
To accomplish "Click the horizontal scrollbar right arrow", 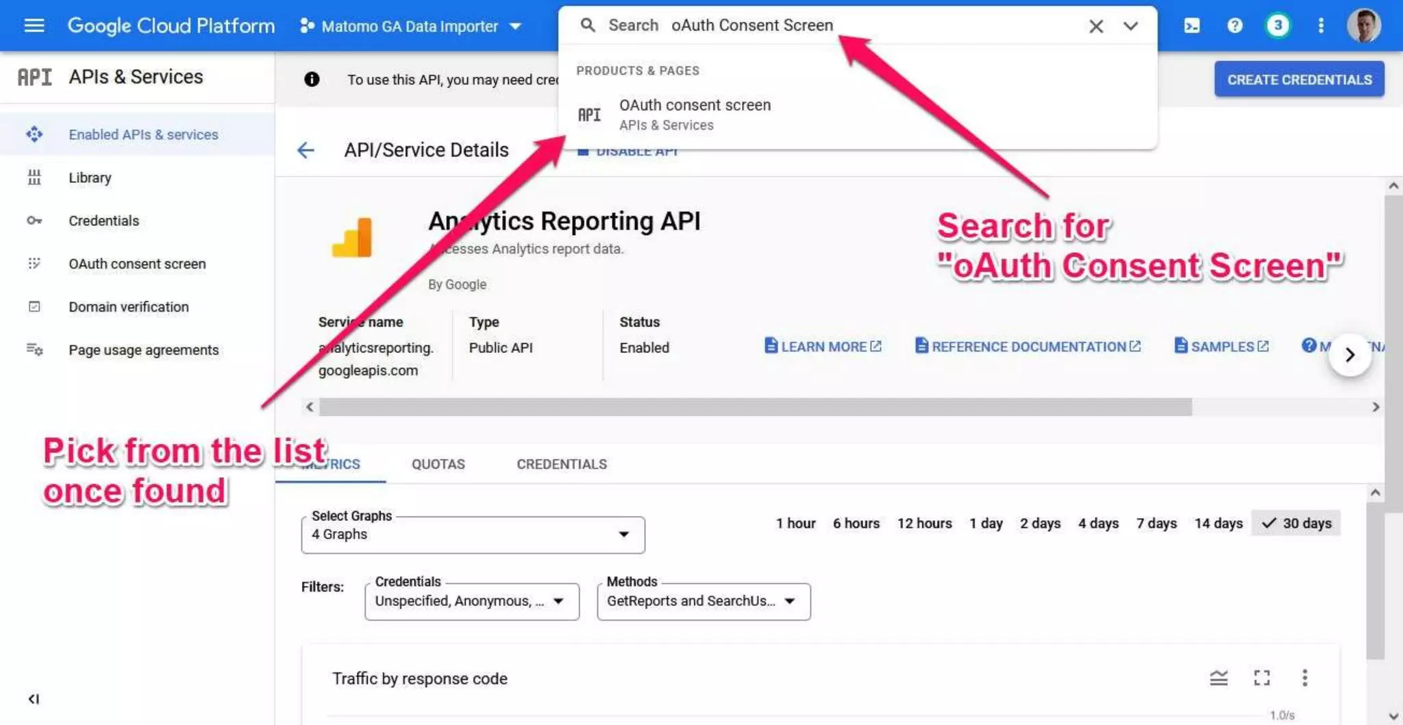I will coord(1376,407).
